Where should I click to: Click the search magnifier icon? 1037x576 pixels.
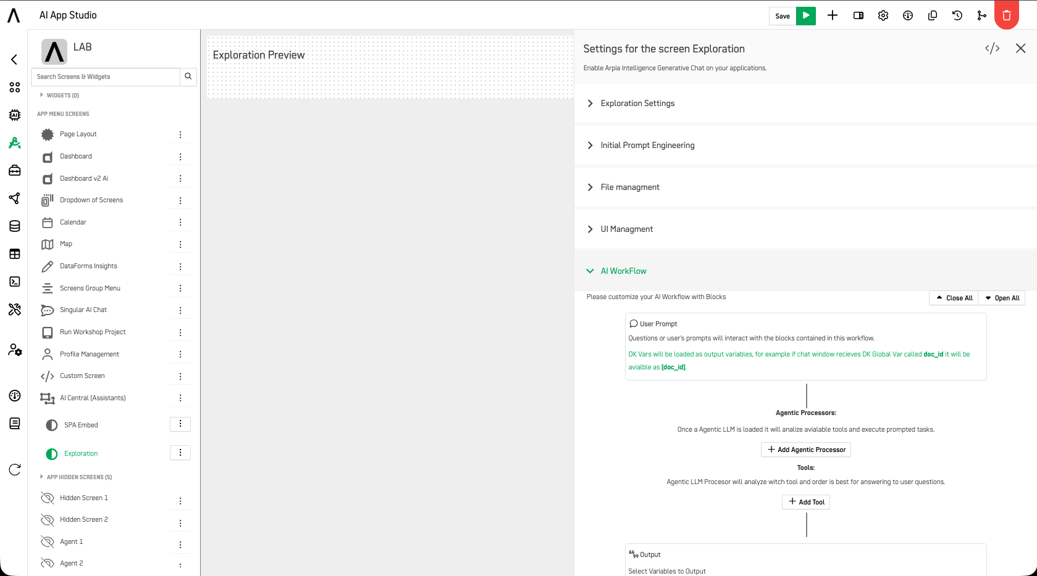[188, 76]
